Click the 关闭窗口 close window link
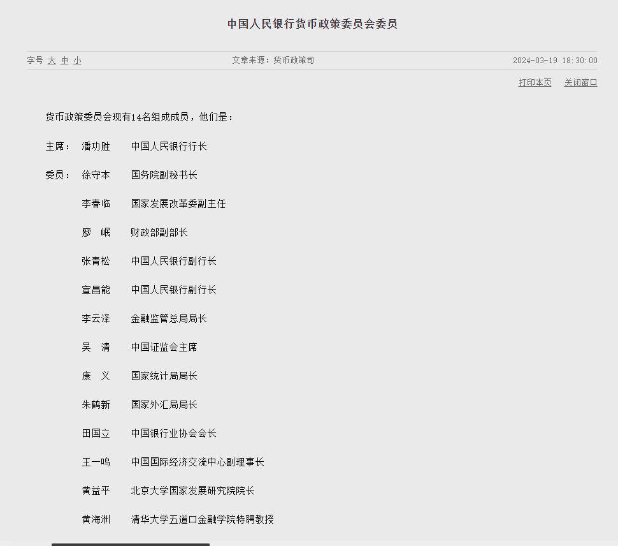The height and width of the screenshot is (546, 618). click(580, 82)
